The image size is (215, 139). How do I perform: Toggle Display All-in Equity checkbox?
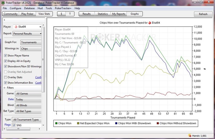click(6, 61)
